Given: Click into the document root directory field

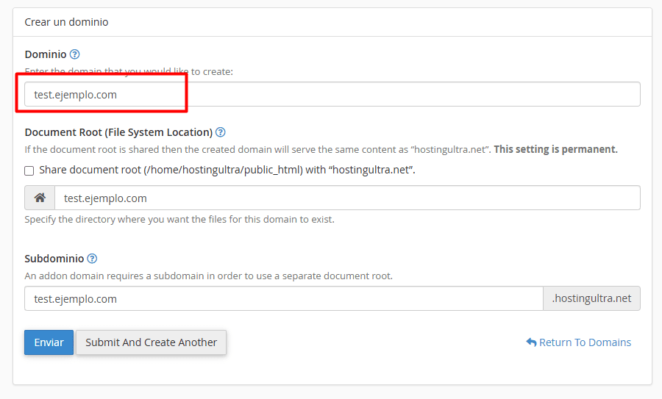Looking at the screenshot, I should (346, 198).
